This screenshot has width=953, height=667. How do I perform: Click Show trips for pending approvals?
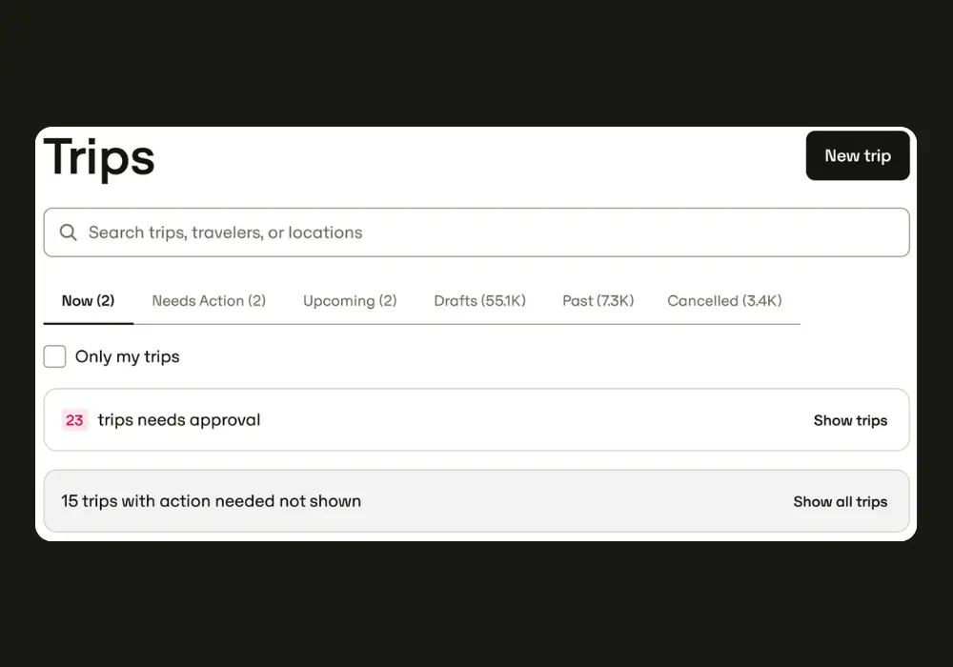(x=850, y=420)
